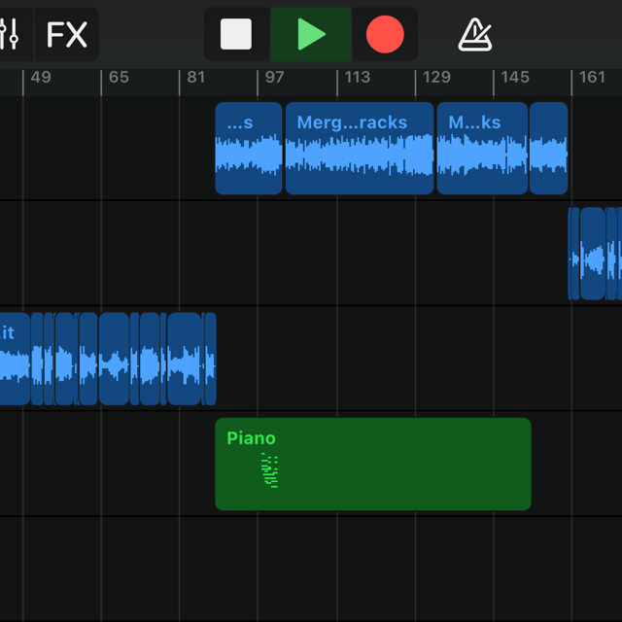This screenshot has width=622, height=622.
Task: Jump to bar 97 on the ruler
Action: pos(274,78)
